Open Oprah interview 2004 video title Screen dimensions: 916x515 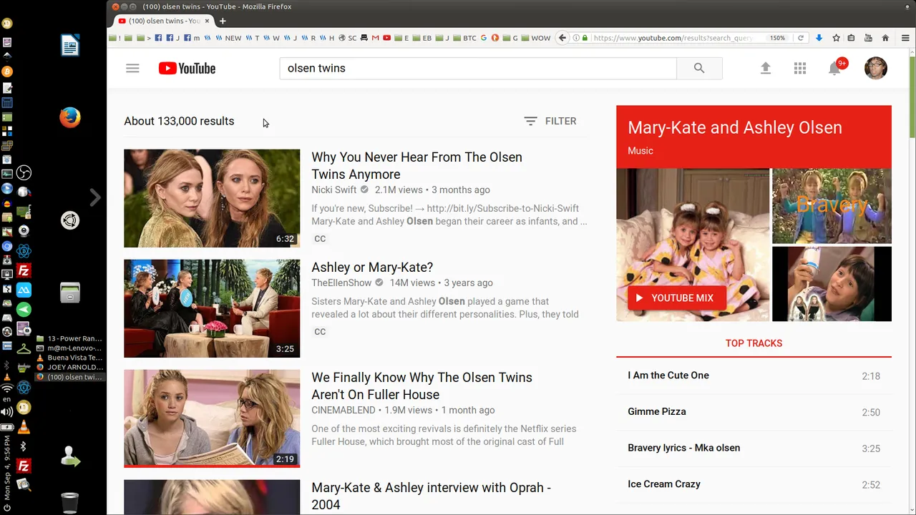coord(431,496)
